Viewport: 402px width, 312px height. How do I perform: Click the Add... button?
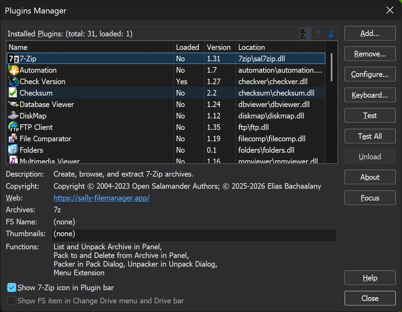[370, 33]
